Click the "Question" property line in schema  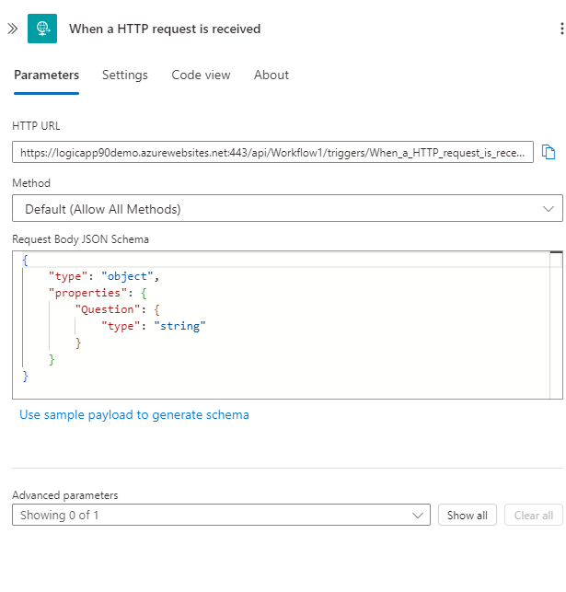[x=117, y=309]
